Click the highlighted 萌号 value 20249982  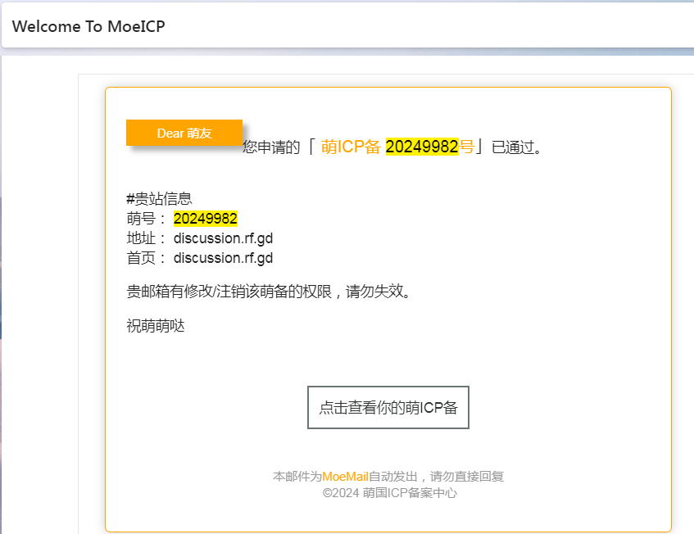point(206,219)
